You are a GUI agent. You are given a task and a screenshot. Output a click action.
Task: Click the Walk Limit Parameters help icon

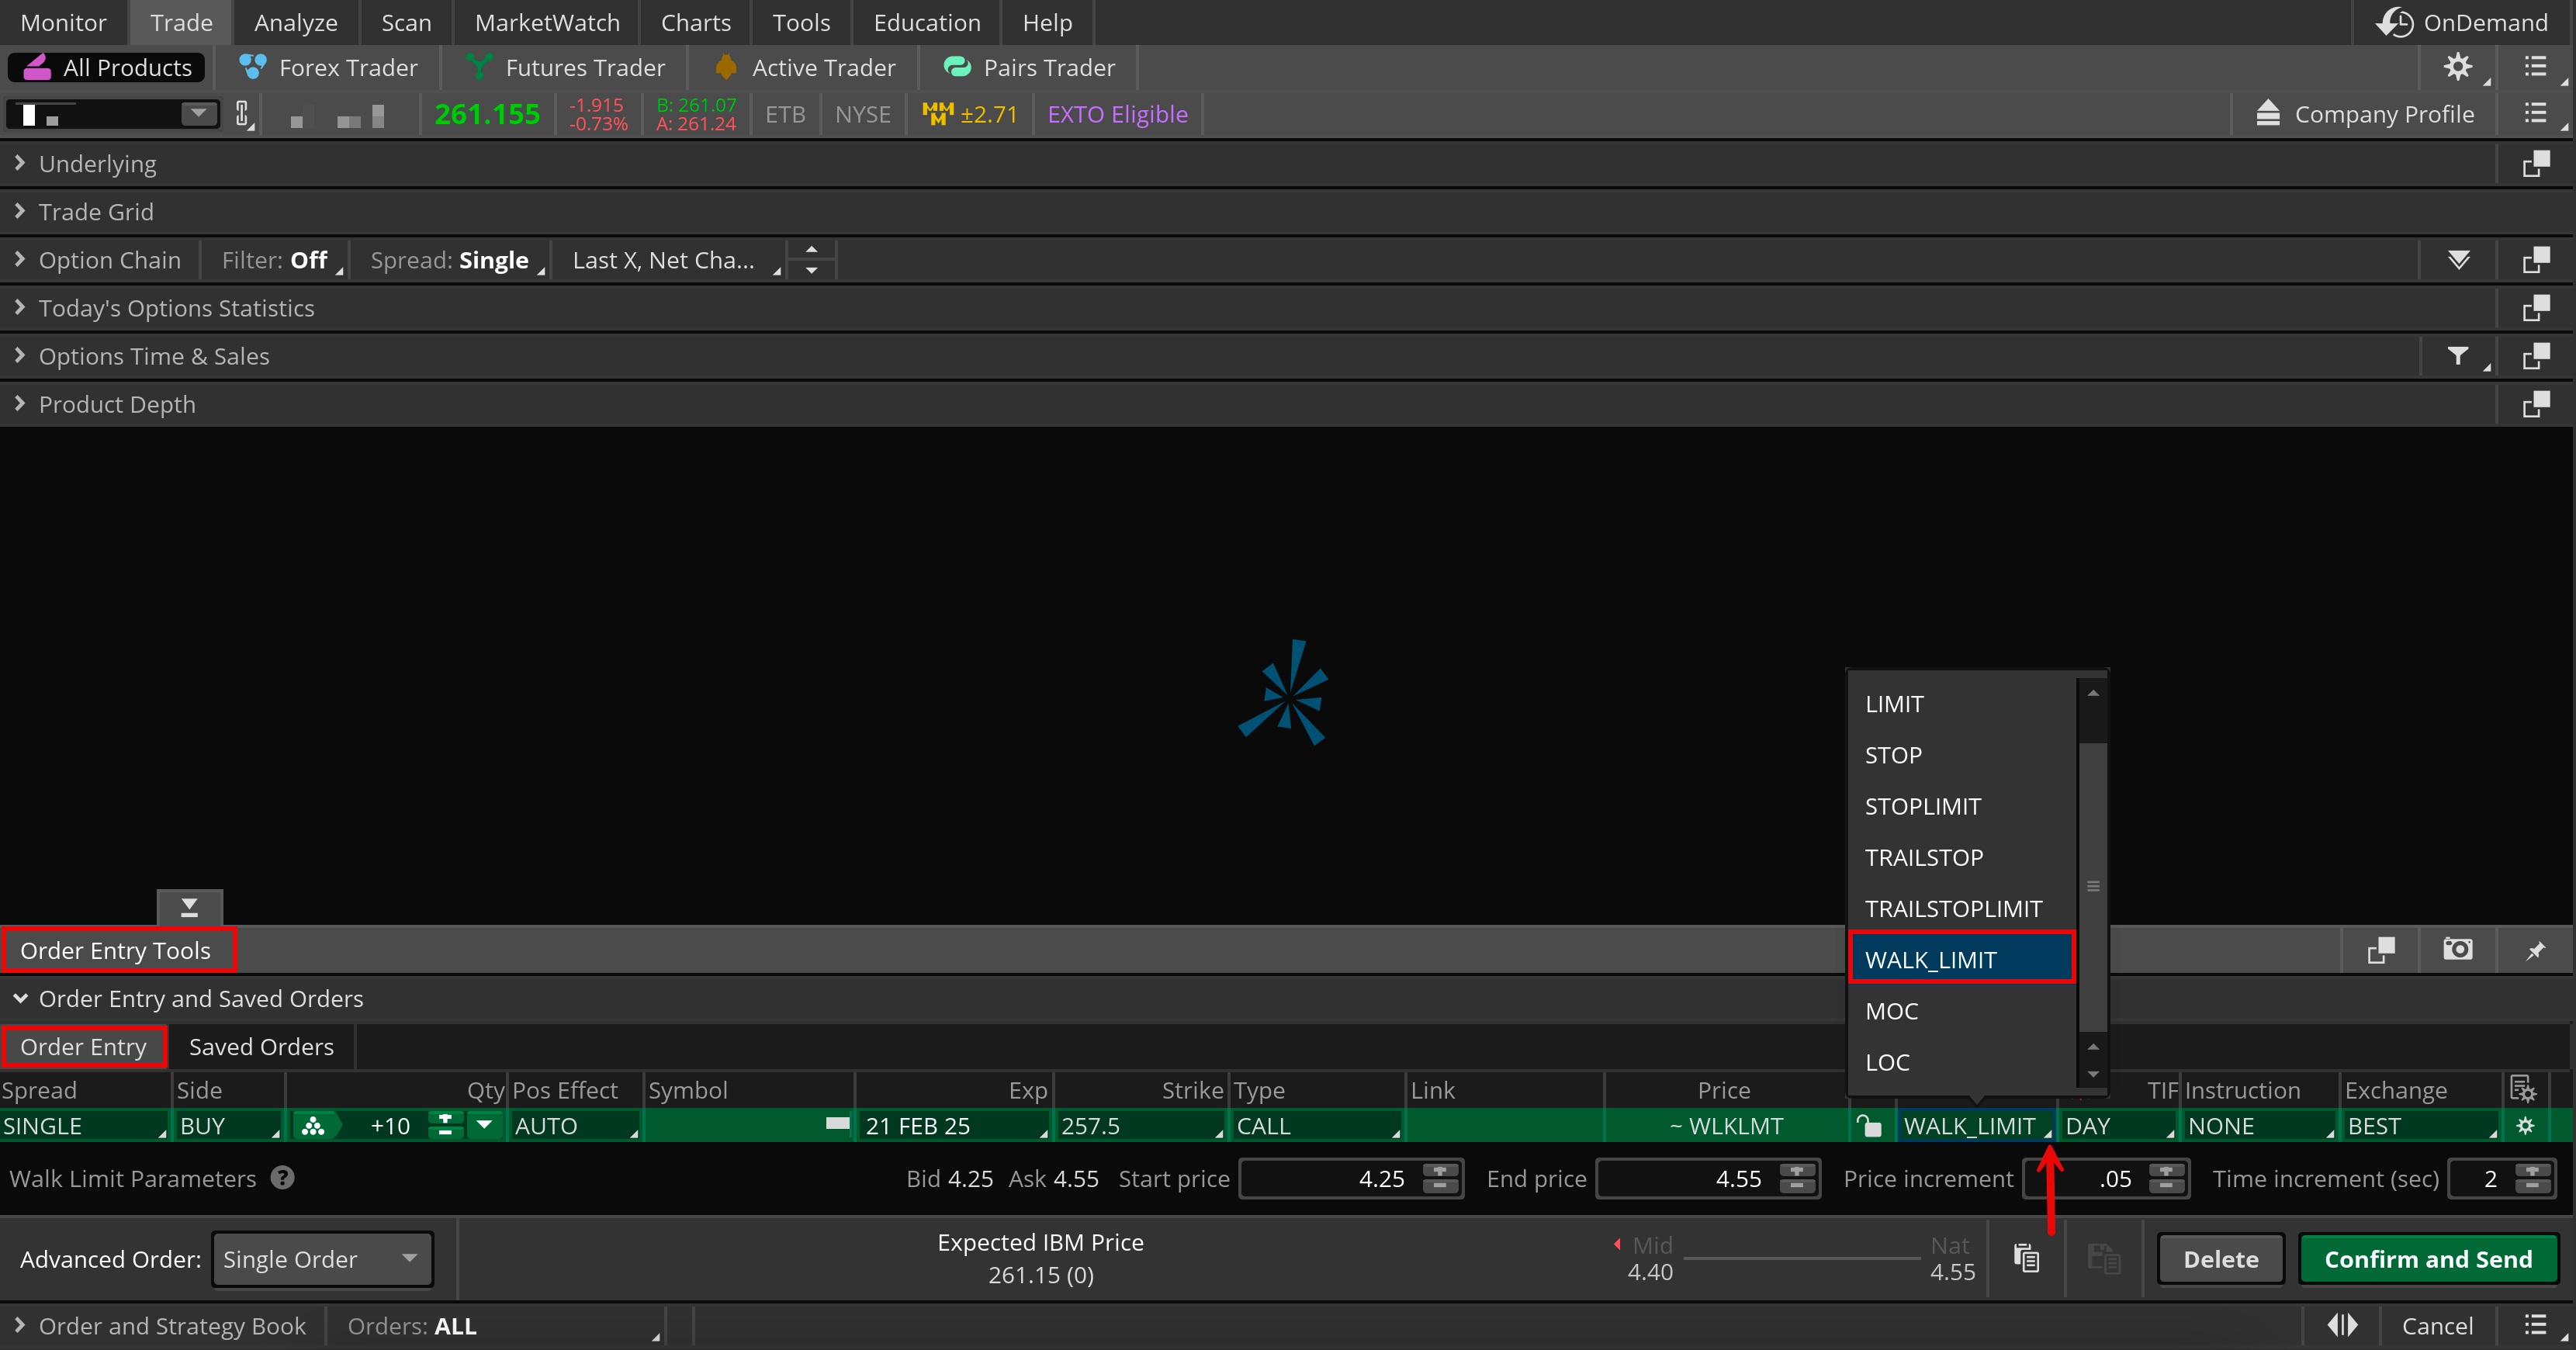tap(283, 1178)
